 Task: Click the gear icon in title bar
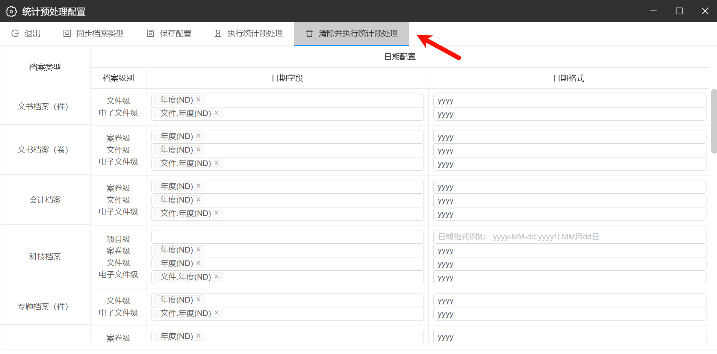[x=11, y=12]
